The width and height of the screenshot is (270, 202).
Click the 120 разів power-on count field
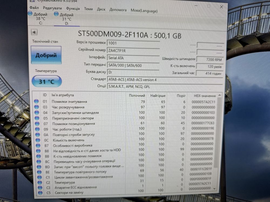pos(210,67)
